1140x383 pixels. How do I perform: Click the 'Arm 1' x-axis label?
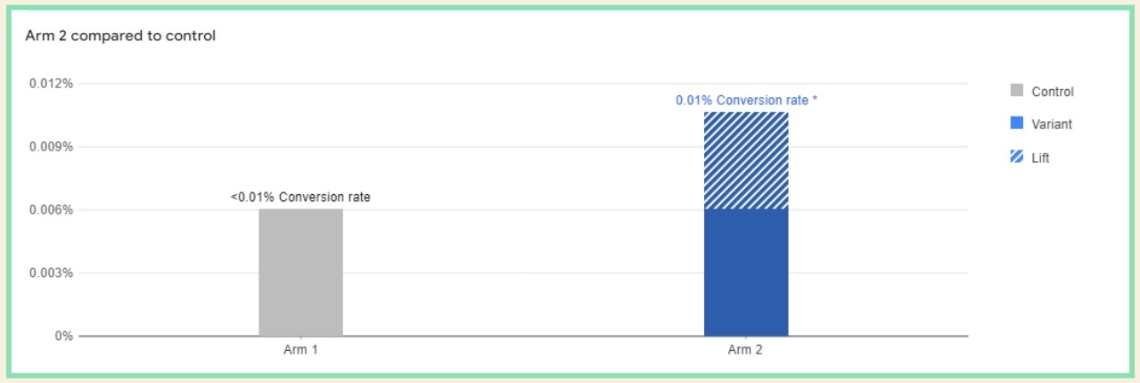[300, 350]
